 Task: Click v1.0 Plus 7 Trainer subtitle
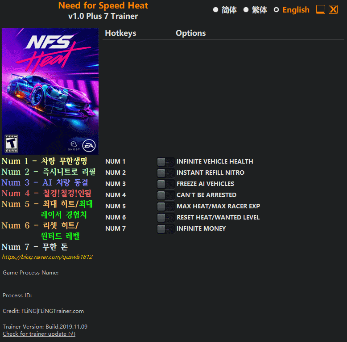coord(103,16)
